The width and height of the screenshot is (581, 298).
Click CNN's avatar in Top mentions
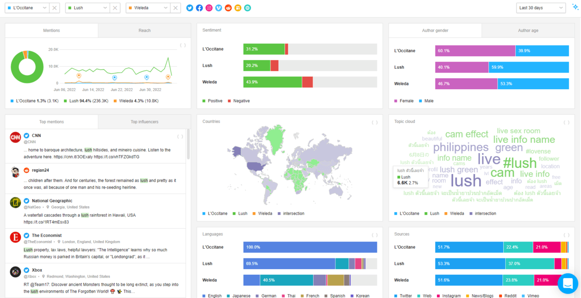point(15,138)
